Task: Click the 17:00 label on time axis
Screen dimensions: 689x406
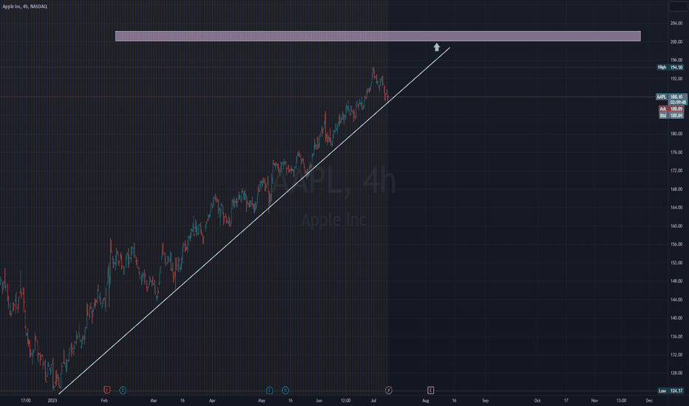Action: (x=26, y=400)
